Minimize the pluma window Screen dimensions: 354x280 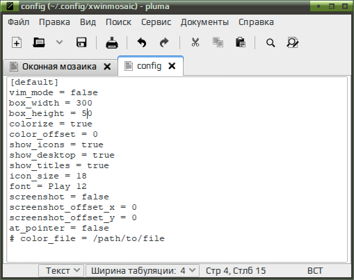[319, 6]
